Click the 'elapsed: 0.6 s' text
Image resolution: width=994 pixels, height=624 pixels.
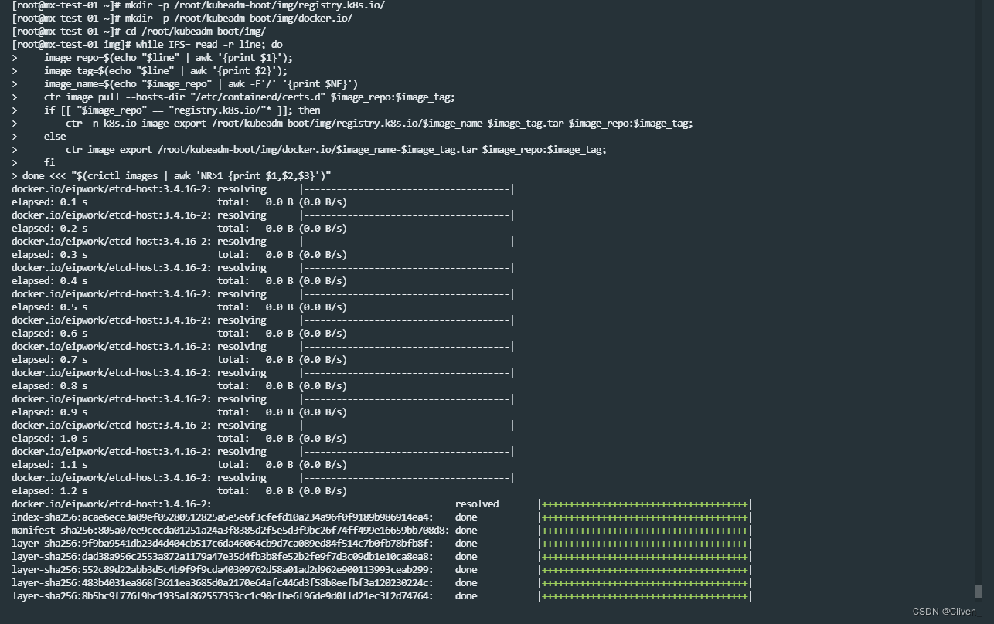(49, 334)
